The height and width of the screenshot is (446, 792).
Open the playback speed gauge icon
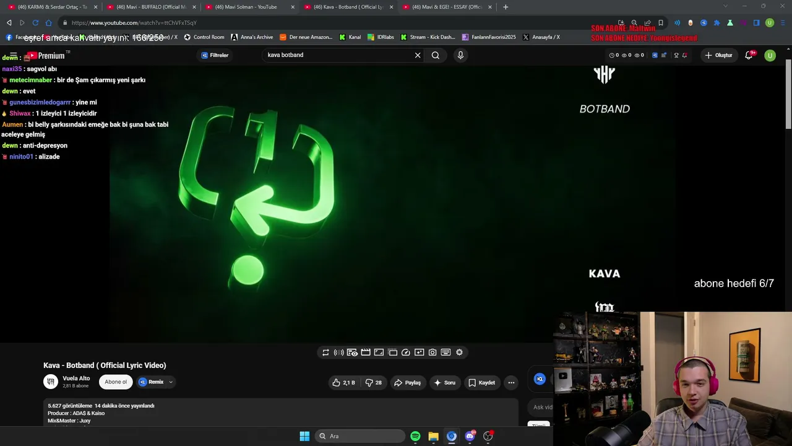[406, 352]
